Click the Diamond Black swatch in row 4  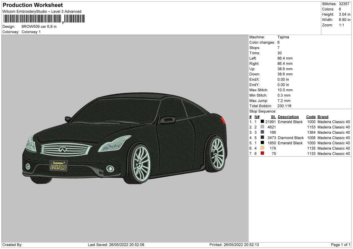tap(262, 137)
